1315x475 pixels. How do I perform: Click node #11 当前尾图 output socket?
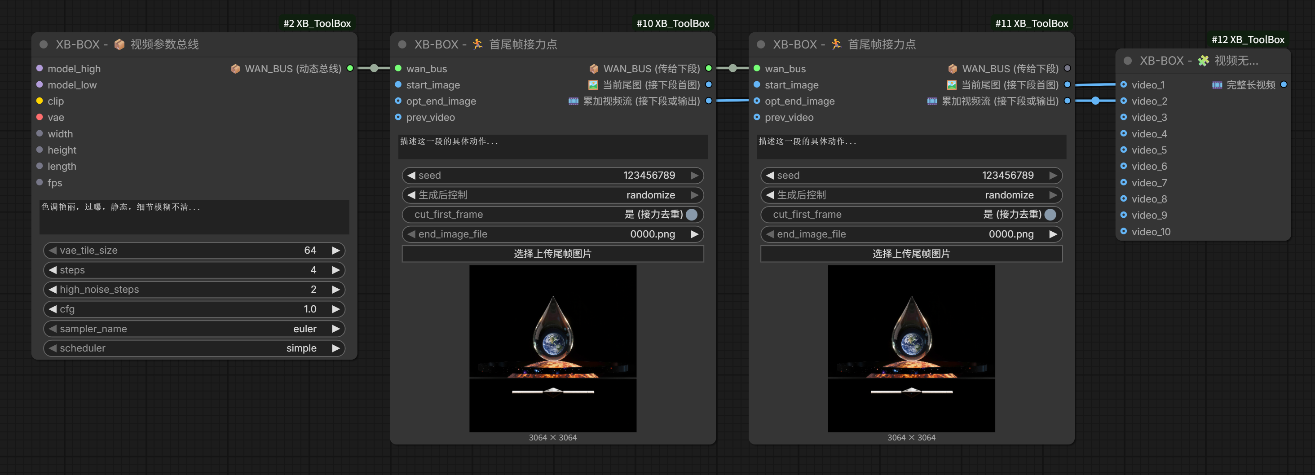click(1067, 85)
